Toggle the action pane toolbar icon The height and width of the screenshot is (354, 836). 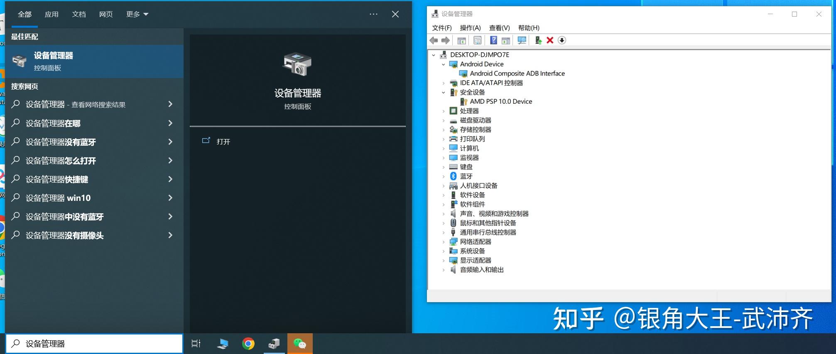[506, 40]
